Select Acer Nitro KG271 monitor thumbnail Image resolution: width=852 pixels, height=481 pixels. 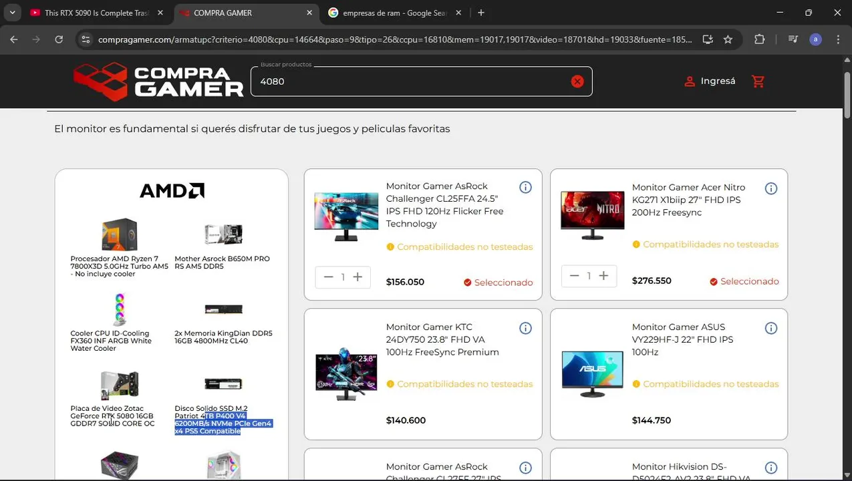[592, 215]
